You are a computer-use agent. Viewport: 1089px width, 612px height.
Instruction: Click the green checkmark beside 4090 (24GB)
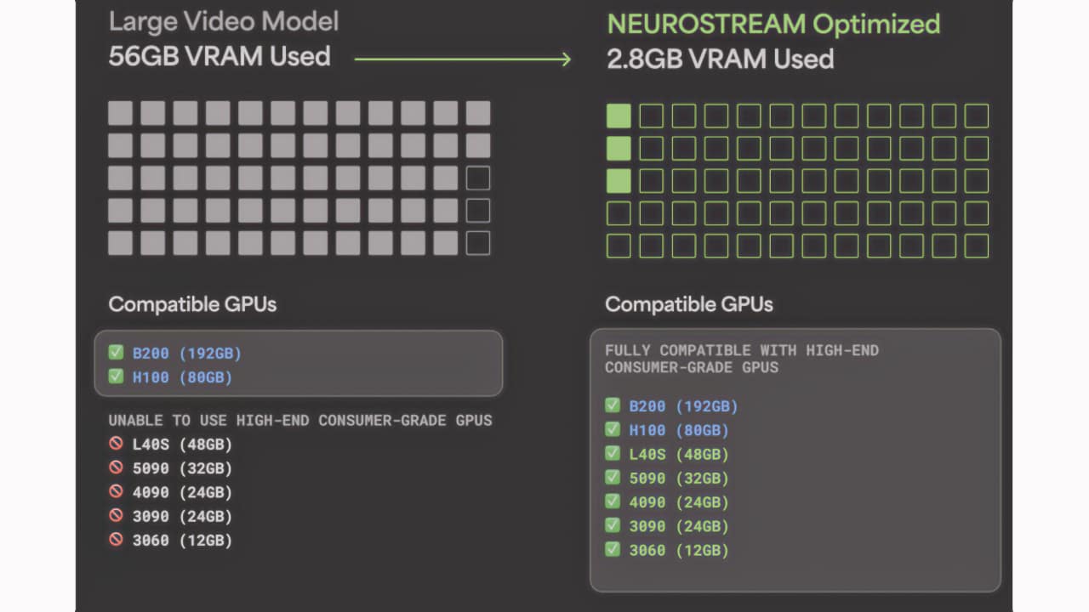point(612,501)
